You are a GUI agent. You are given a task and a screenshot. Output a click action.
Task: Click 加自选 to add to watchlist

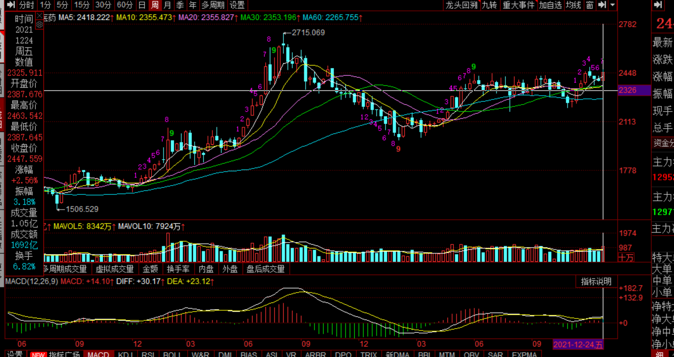click(550, 5)
